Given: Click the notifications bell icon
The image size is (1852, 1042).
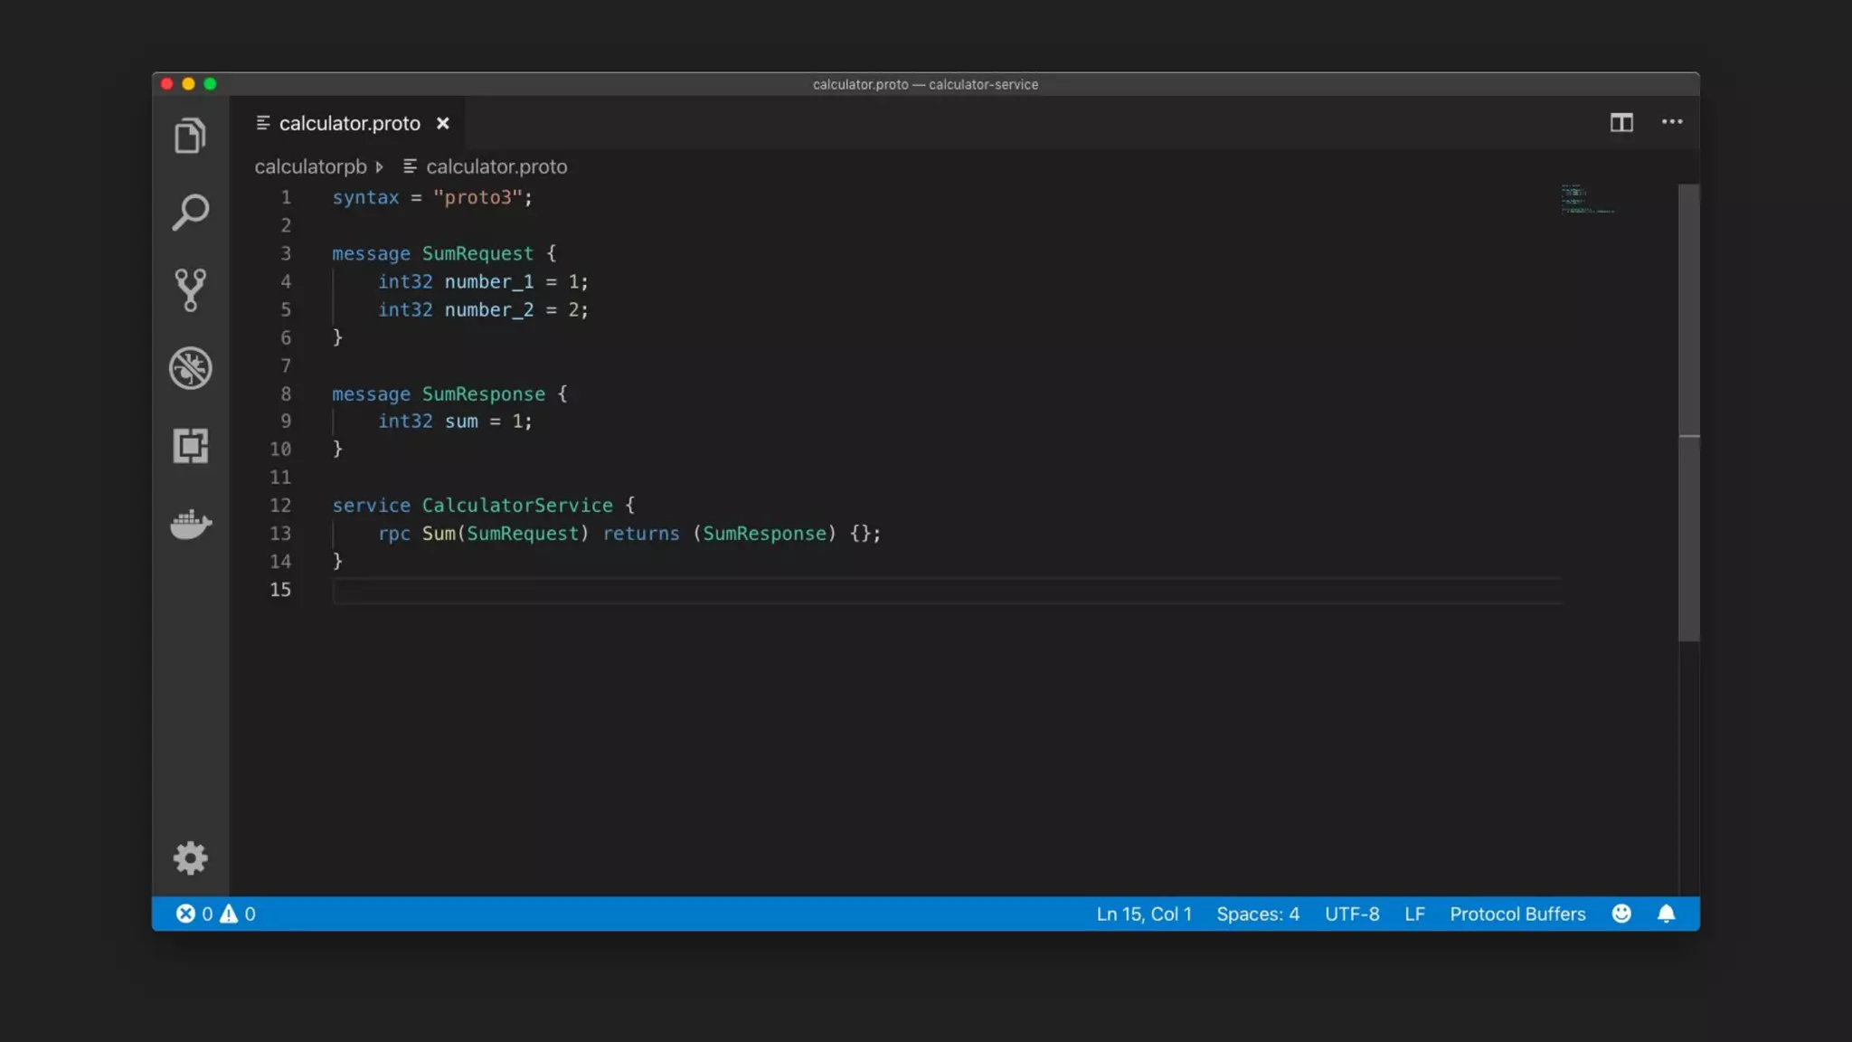Looking at the screenshot, I should pos(1666,914).
